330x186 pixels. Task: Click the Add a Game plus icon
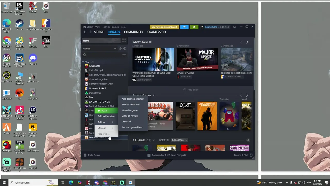[85, 155]
